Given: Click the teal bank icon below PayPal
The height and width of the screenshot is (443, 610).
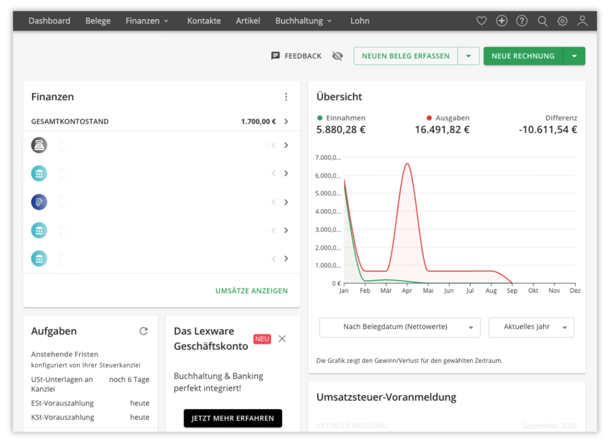Looking at the screenshot, I should pos(39,230).
